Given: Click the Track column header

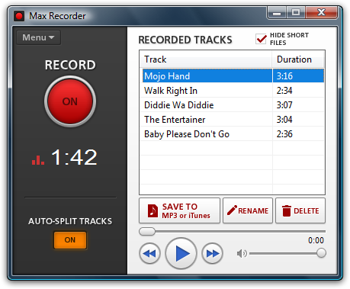Looking at the screenshot, I should [x=206, y=59].
